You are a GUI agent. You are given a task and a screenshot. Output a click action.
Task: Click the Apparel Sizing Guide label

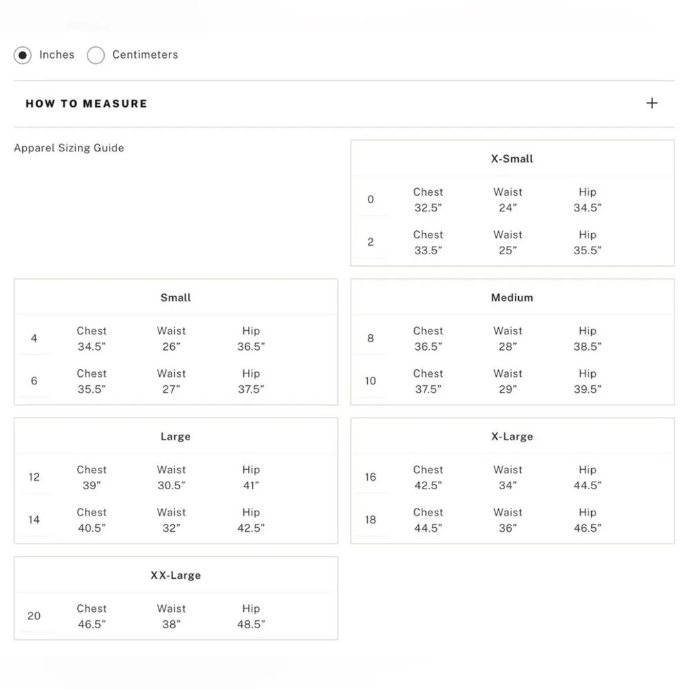[x=69, y=147]
